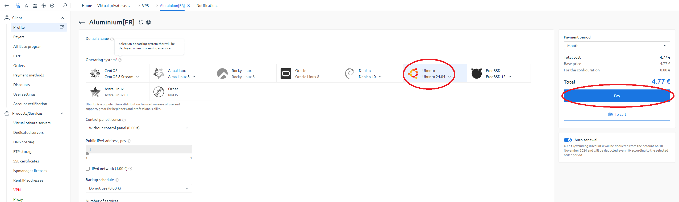679x202 pixels.
Task: Select the AlmaLinux logo icon
Action: (x=159, y=74)
